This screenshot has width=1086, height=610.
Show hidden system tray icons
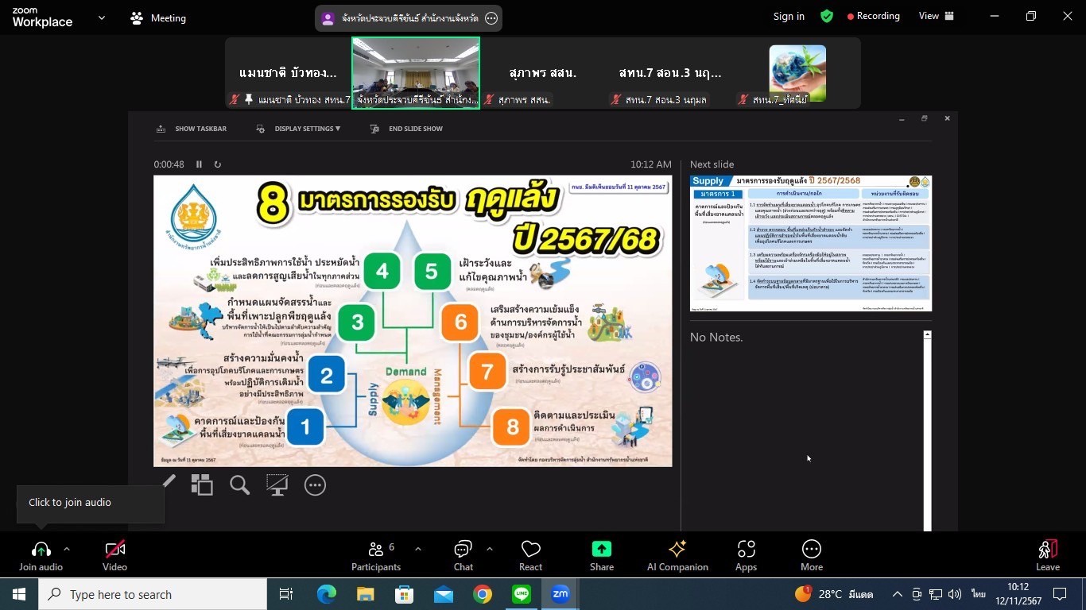[897, 594]
